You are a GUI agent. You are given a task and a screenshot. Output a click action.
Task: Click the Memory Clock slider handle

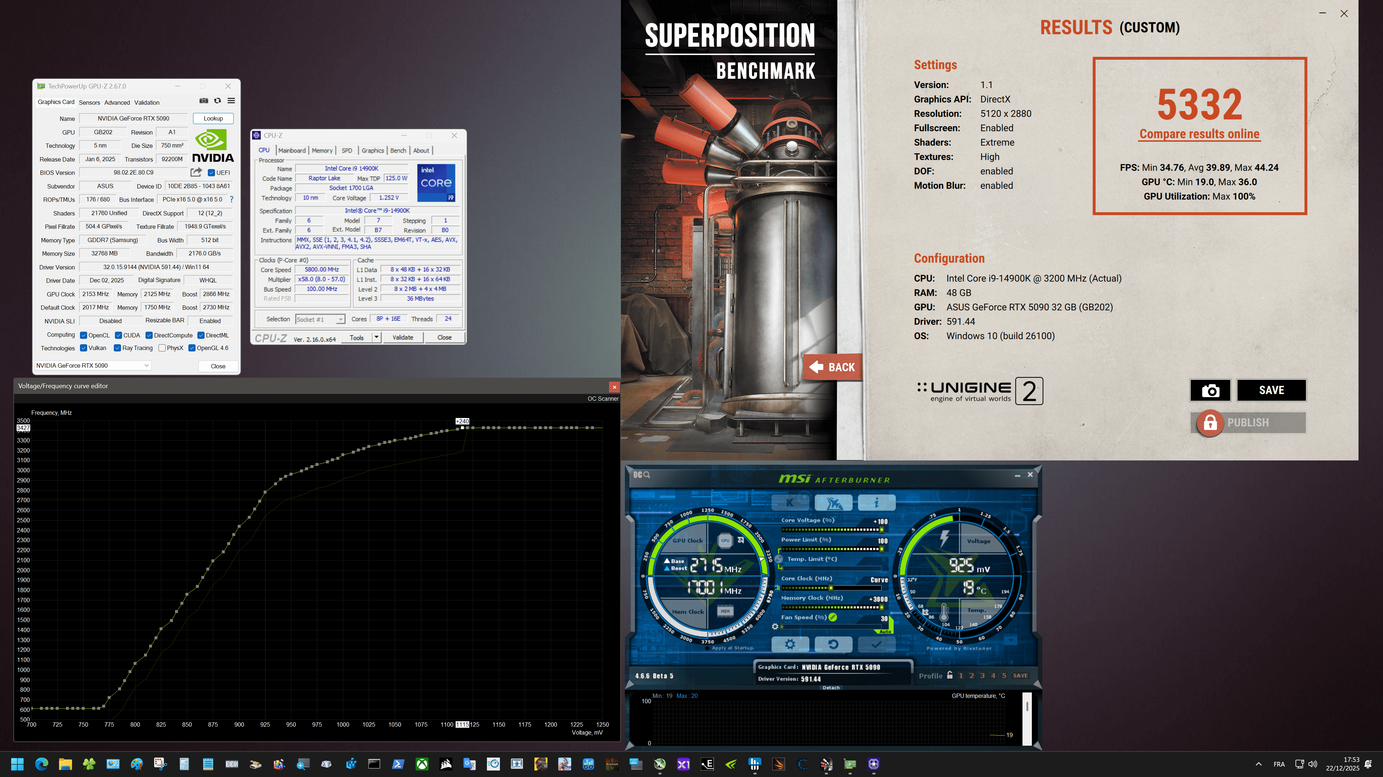click(x=881, y=608)
